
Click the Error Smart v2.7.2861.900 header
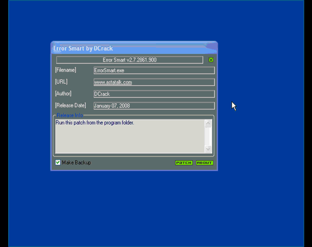130,60
